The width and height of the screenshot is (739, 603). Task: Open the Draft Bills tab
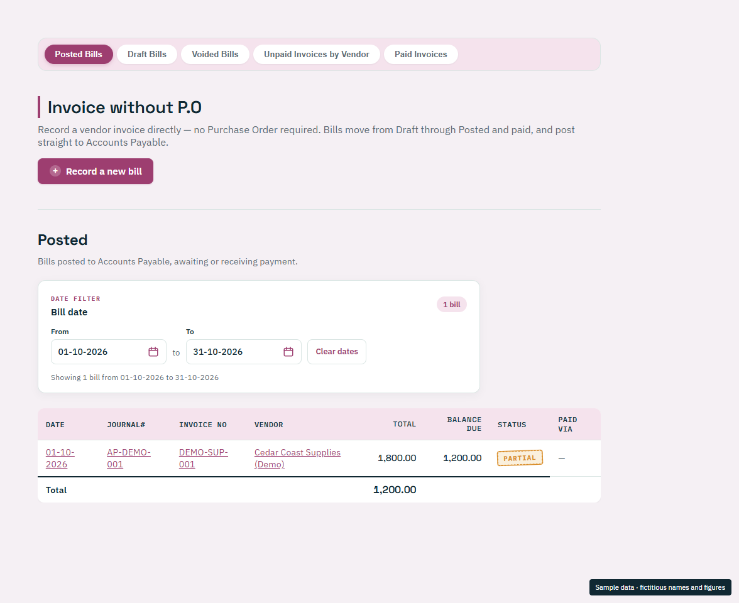tap(147, 54)
